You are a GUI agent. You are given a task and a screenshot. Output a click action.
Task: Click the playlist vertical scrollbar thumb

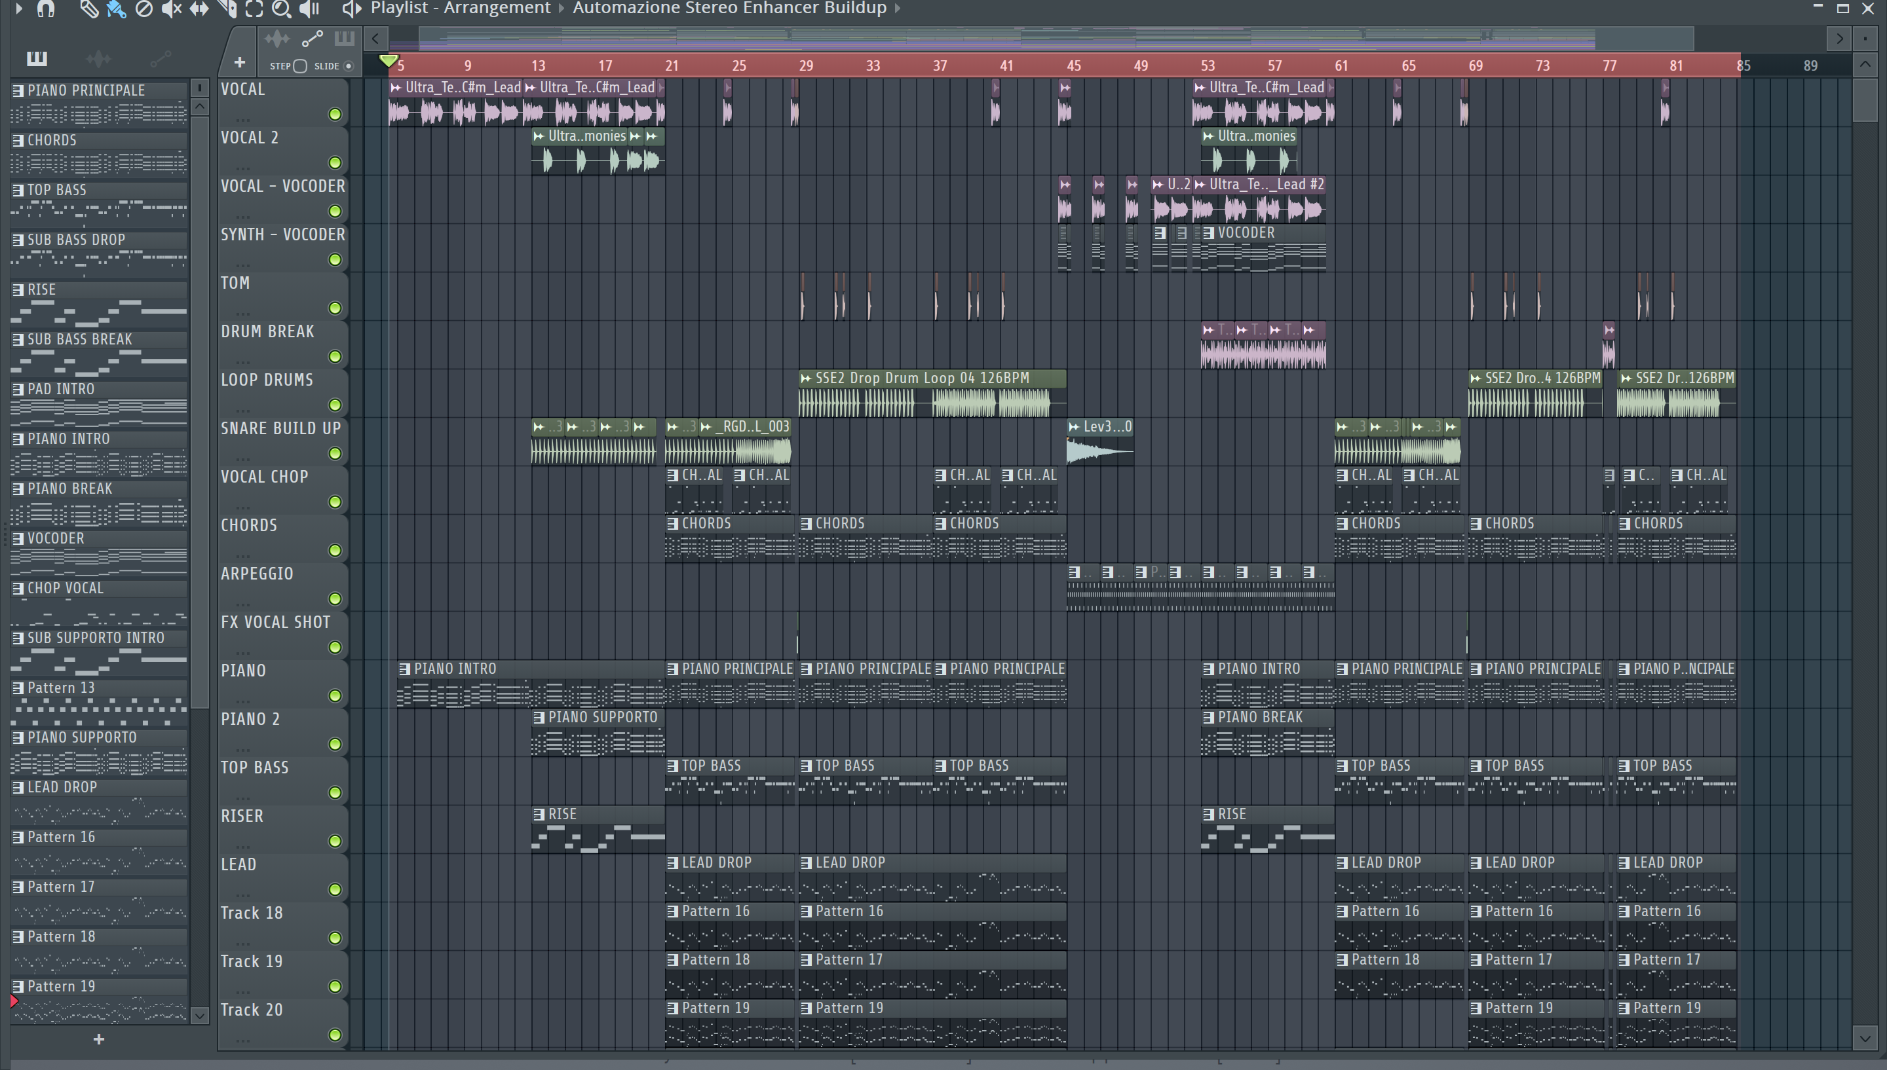point(1865,100)
